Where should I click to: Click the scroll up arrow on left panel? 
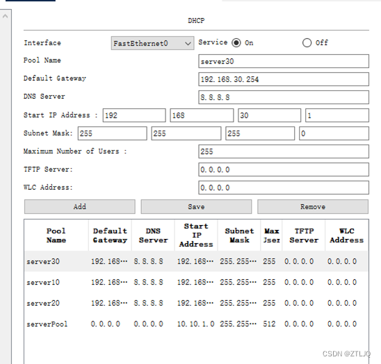pos(5,16)
